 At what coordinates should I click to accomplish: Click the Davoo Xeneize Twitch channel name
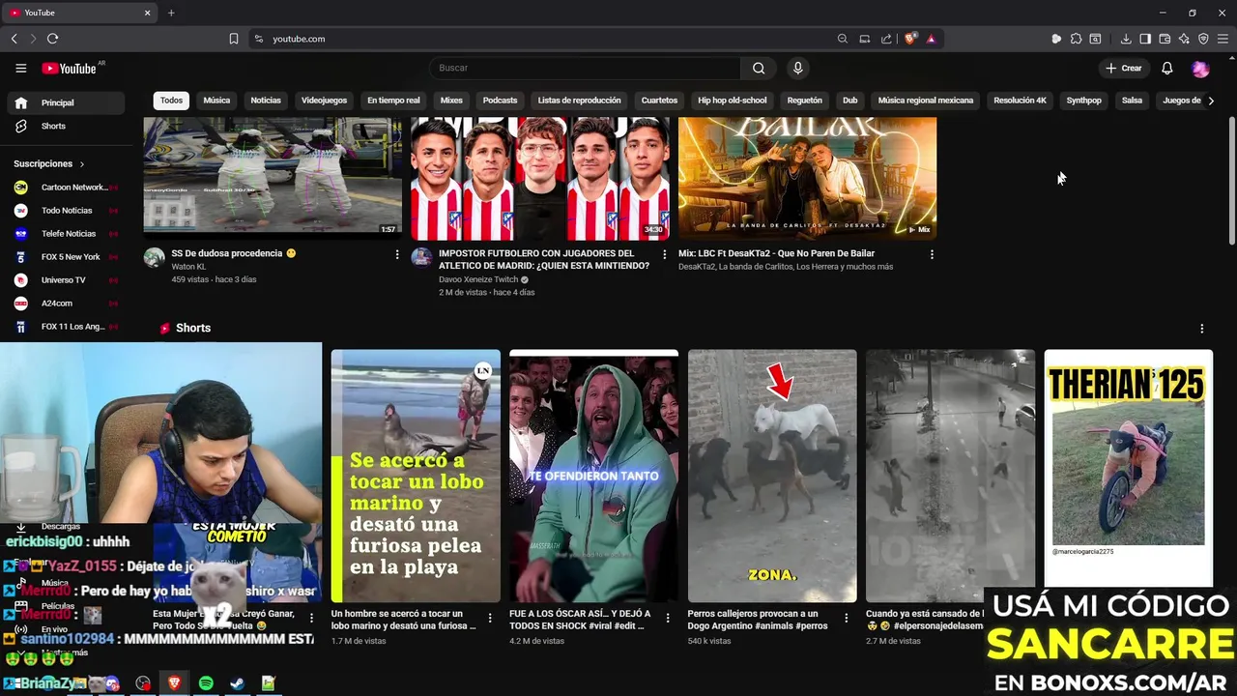point(478,279)
